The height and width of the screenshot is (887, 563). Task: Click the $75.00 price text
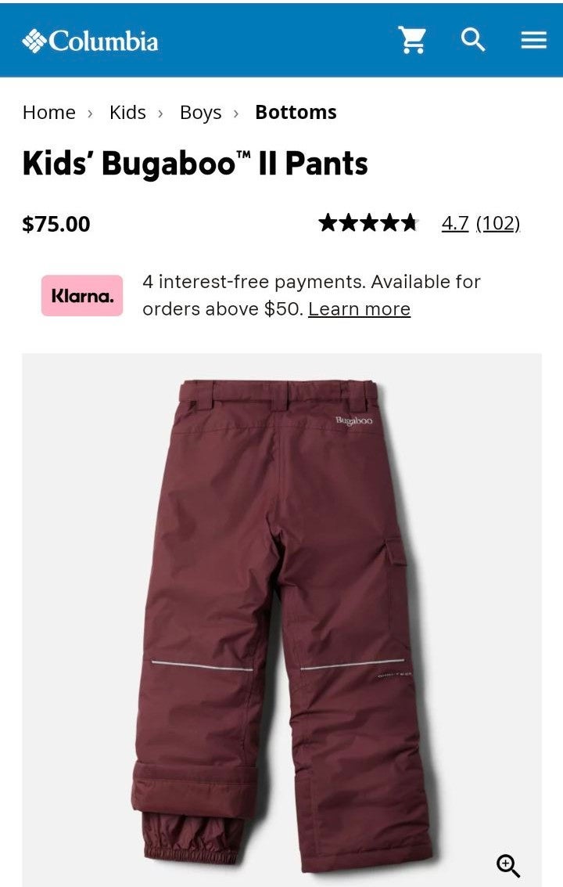[56, 224]
